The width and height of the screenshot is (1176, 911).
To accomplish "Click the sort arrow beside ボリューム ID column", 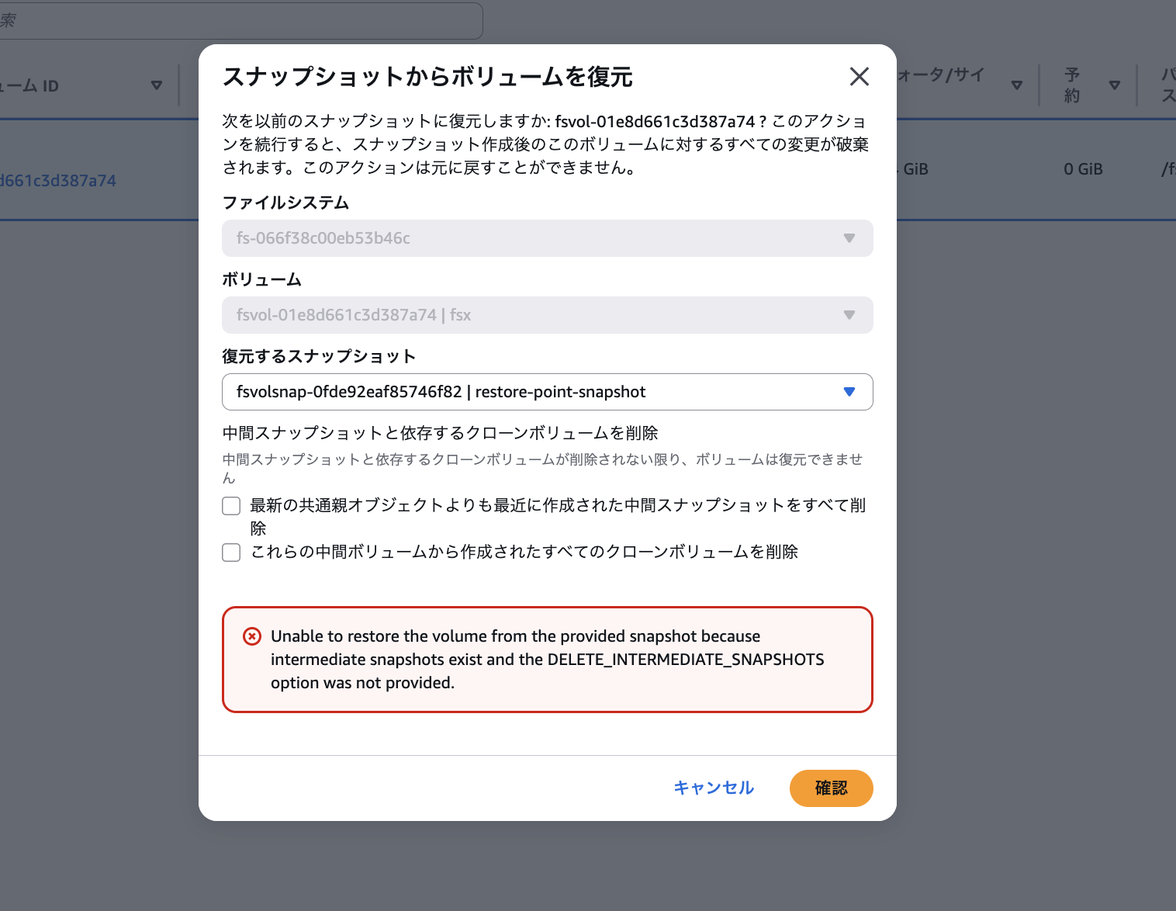I will (x=157, y=85).
